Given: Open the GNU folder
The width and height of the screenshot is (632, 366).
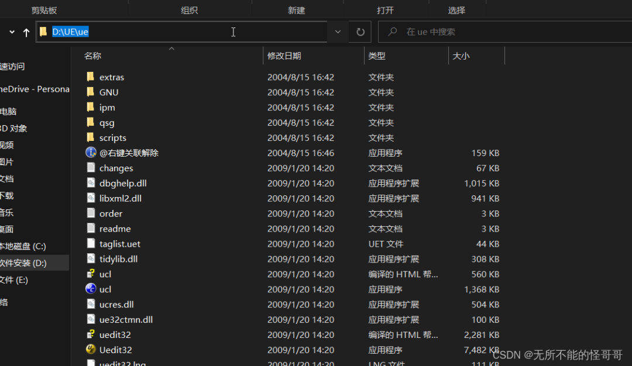Looking at the screenshot, I should pos(109,92).
